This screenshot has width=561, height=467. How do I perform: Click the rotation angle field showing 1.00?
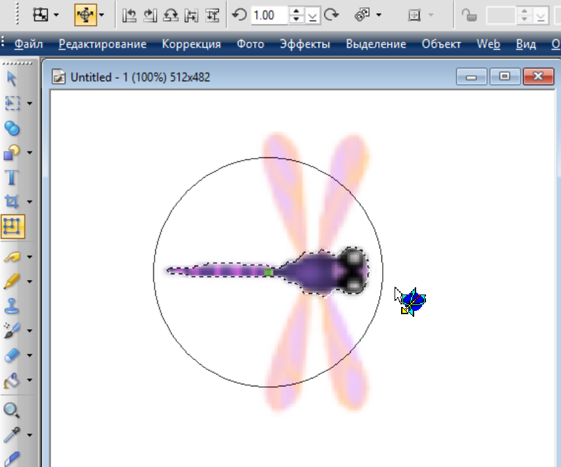(x=269, y=15)
